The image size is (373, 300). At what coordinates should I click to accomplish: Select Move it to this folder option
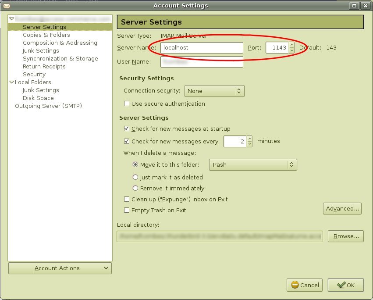click(x=135, y=164)
